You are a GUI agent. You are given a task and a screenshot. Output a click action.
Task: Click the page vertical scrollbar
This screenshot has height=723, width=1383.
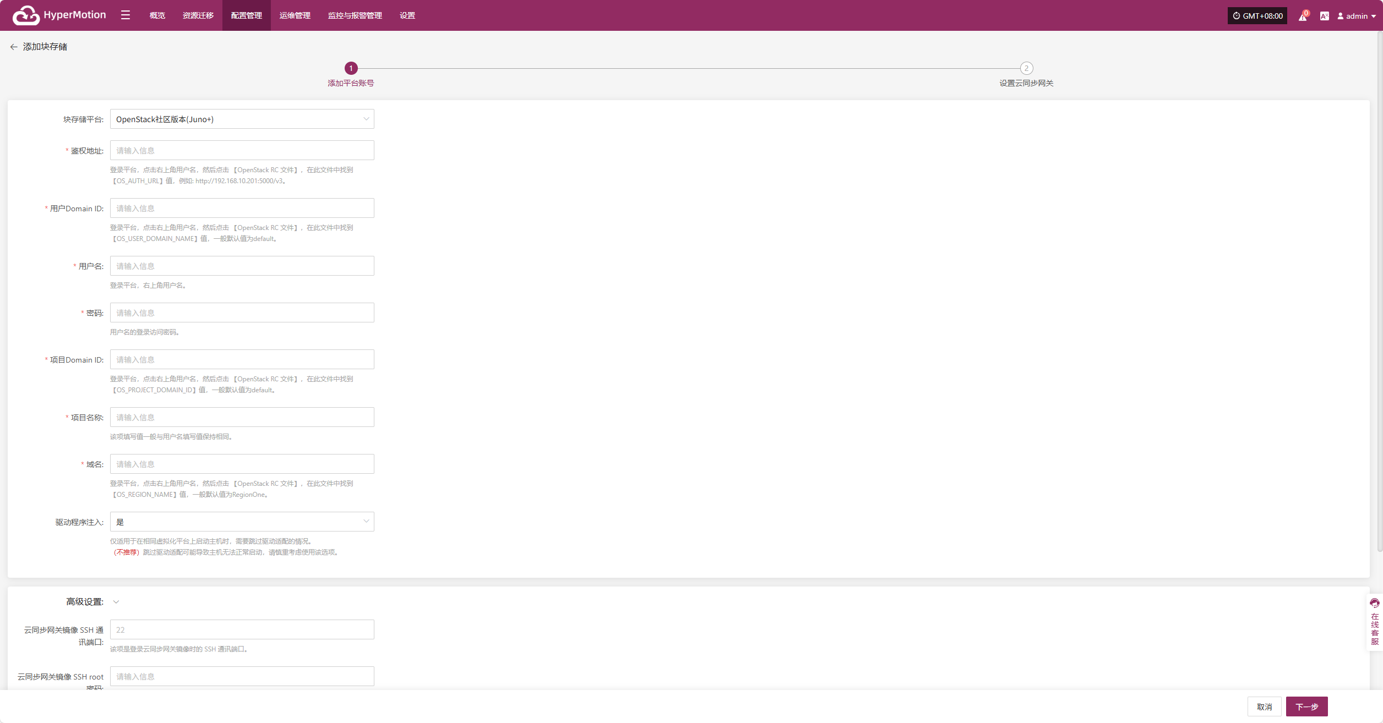(x=1380, y=292)
